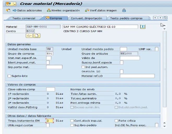Click the Gestión LO field

pyautogui.click(x=122, y=72)
